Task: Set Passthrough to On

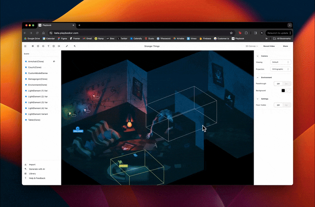Action: click(287, 84)
